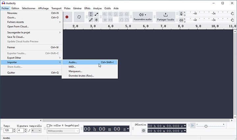Click the Zoom In magnifier

click(105, 14)
